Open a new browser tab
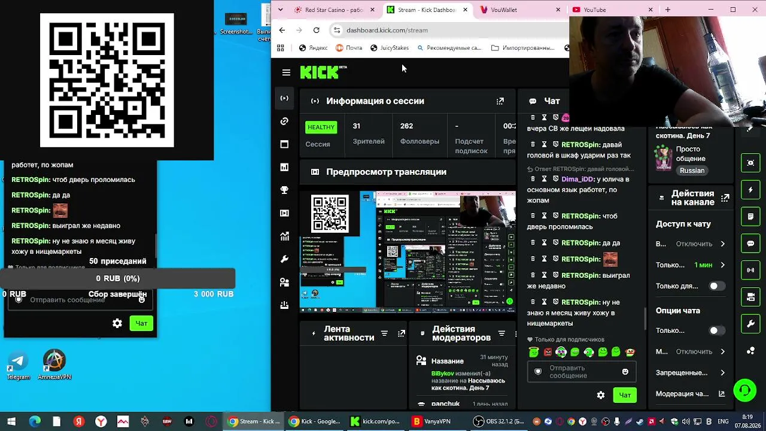 pos(668,10)
